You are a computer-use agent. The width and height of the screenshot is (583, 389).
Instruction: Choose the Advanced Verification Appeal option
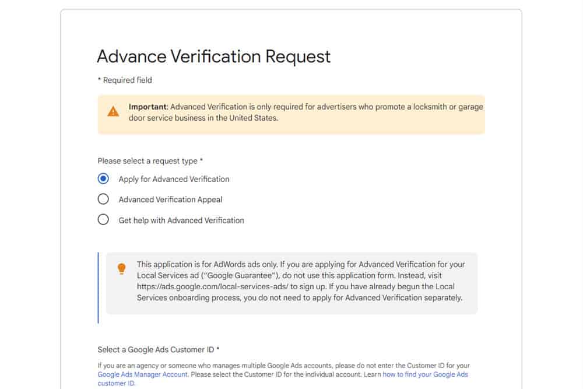[103, 199]
